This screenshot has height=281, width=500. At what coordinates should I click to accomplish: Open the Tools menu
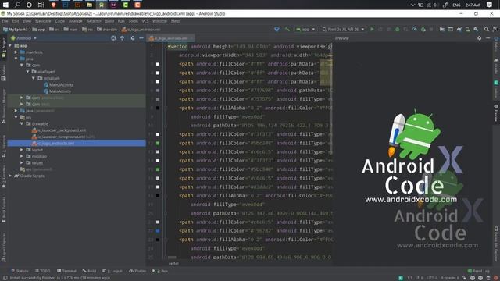click(134, 21)
